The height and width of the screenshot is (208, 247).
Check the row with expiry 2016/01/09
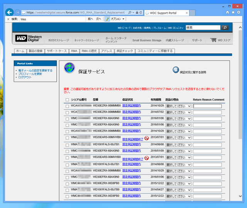[67, 151]
